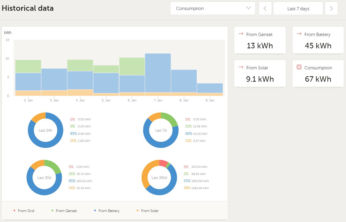Click the 4. Jan orange solar bar

[x=80, y=92]
